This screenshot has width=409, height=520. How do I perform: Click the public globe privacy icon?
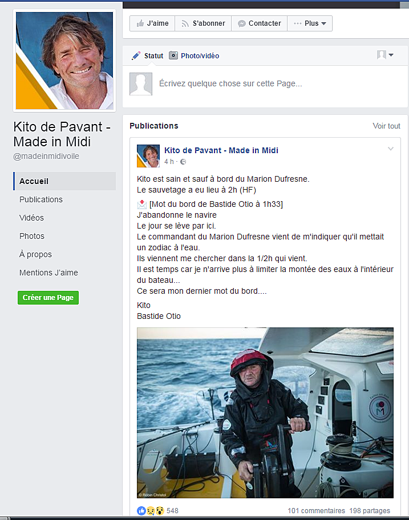pos(183,162)
